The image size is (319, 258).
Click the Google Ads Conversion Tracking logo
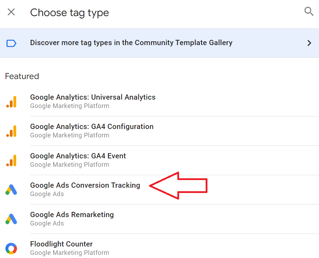11,190
